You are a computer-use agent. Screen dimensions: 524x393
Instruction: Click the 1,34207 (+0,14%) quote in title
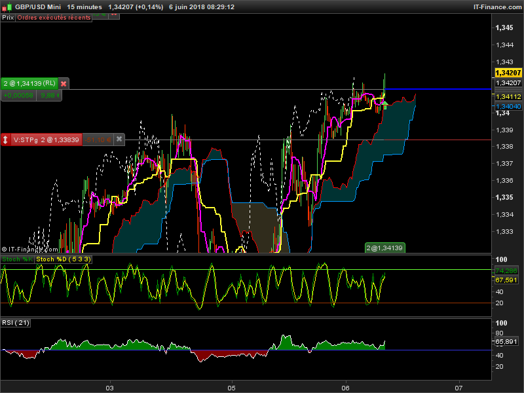coord(136,7)
